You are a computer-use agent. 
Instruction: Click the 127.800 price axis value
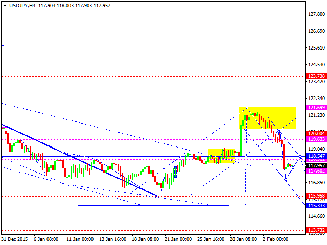coord(317,14)
